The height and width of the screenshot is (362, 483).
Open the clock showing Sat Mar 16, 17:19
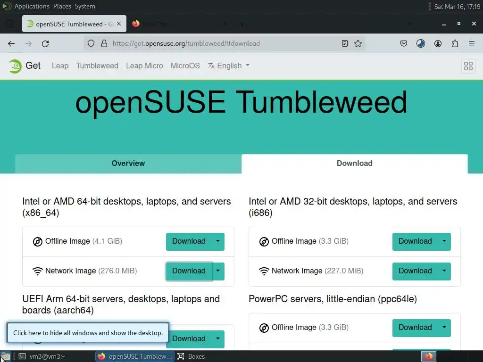click(457, 7)
